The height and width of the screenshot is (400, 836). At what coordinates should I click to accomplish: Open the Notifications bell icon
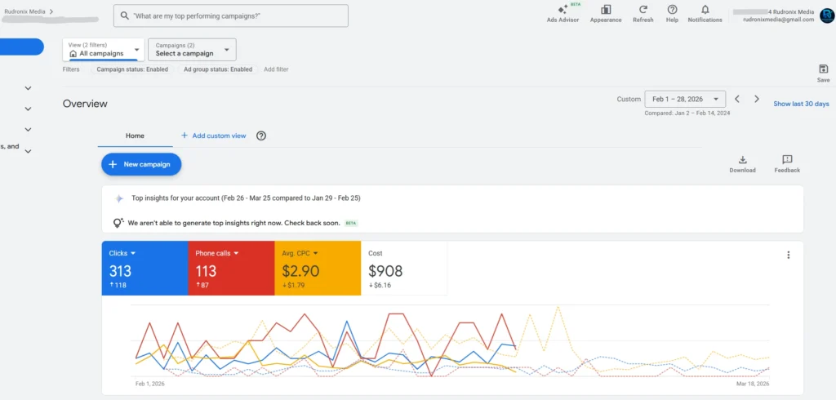705,10
